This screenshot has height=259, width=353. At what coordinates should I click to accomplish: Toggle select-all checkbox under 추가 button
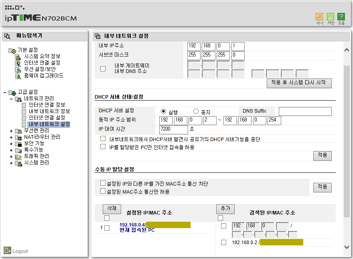(220, 218)
